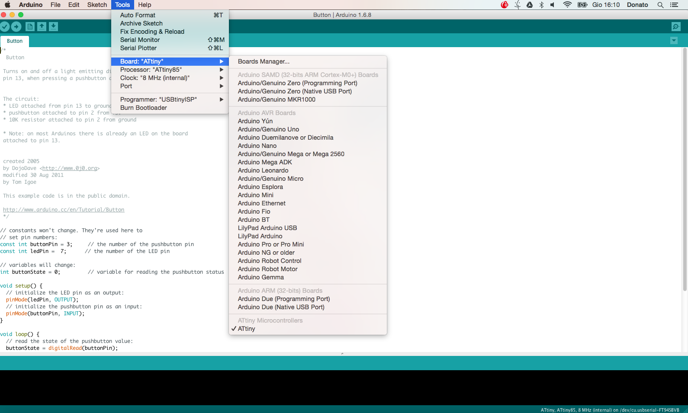Select Arduino Leonardo board
Image resolution: width=688 pixels, height=413 pixels.
tap(308, 170)
